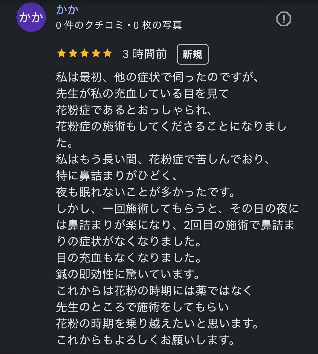Click the line 先生が私の充血している目を見て
Screen dimensions: 318x354
(142, 93)
